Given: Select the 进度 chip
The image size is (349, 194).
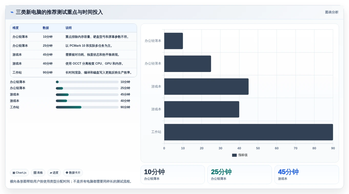Looking at the screenshot, I should click(x=54, y=173).
